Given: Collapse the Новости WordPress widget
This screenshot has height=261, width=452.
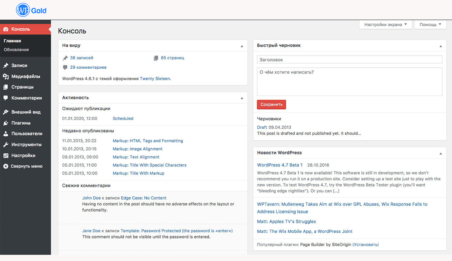Looking at the screenshot, I should coord(440,153).
